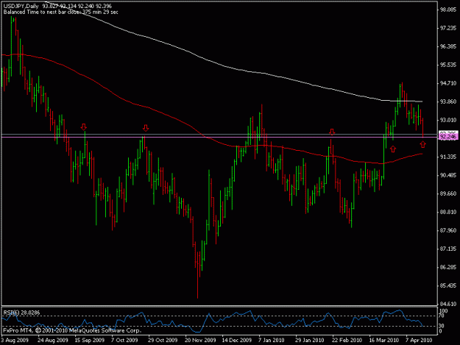460x345 pixels.
Task: Click the 89.660 price axis label
Action: point(448,193)
